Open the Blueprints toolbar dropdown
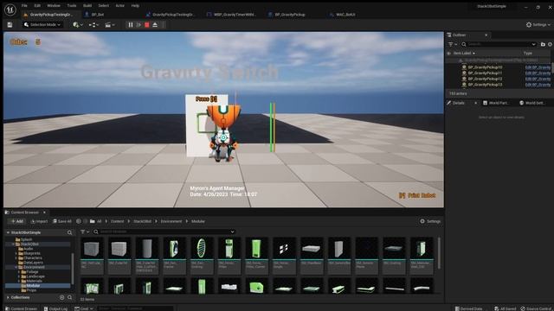Viewport: 554px width, 311px height. [x=93, y=25]
